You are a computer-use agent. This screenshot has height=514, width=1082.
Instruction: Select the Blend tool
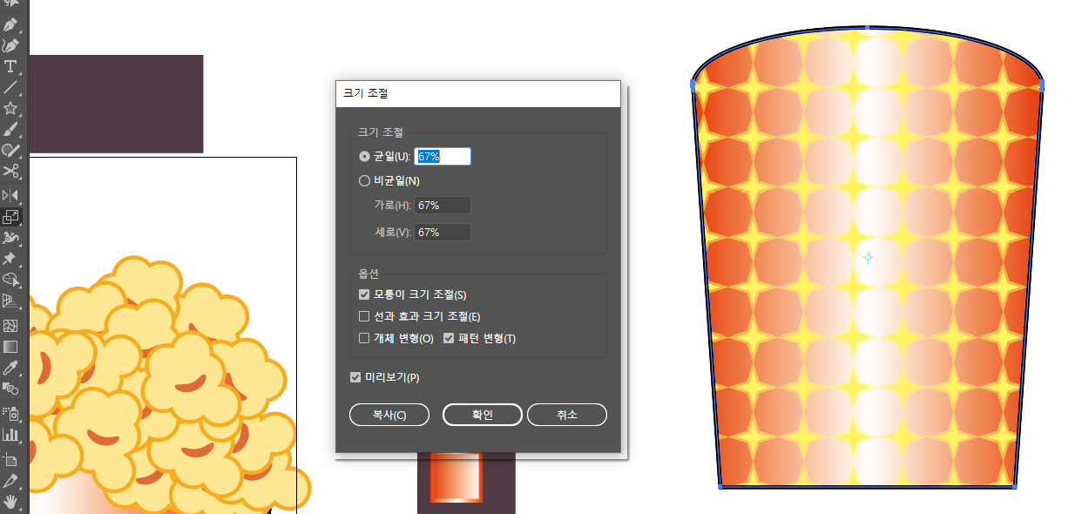10,389
